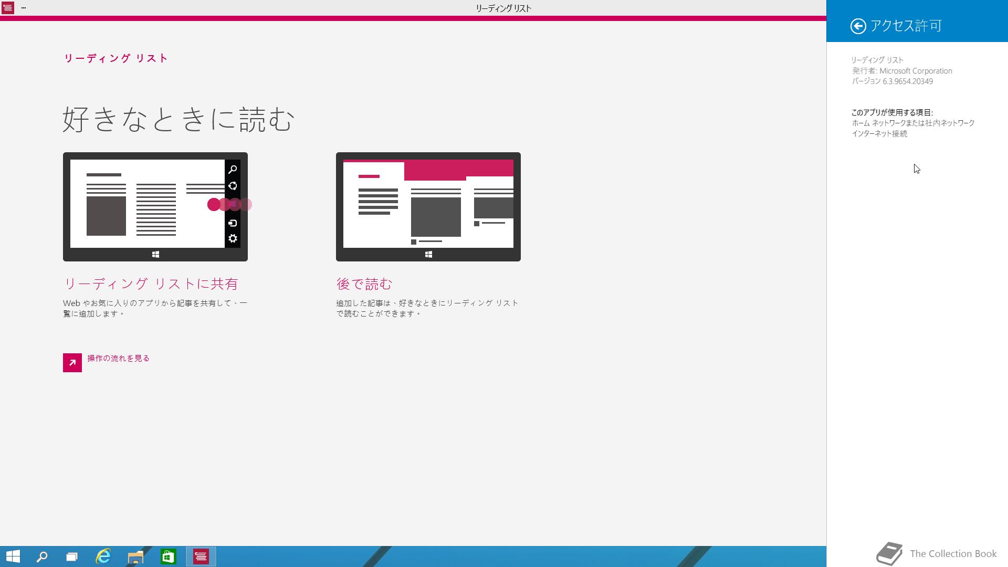Open the Reading List app icon in title bar
The height and width of the screenshot is (567, 1008).
click(x=7, y=8)
